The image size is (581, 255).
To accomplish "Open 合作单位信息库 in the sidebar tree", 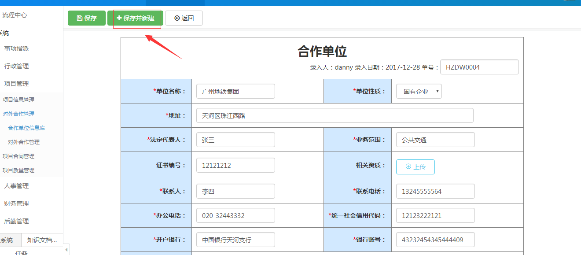I will (x=26, y=128).
